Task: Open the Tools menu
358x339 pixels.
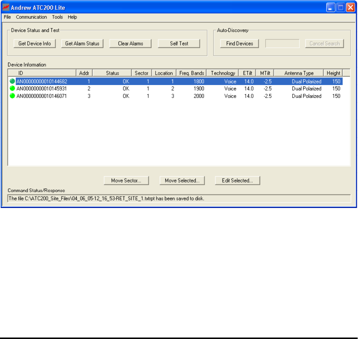Action: (x=57, y=17)
